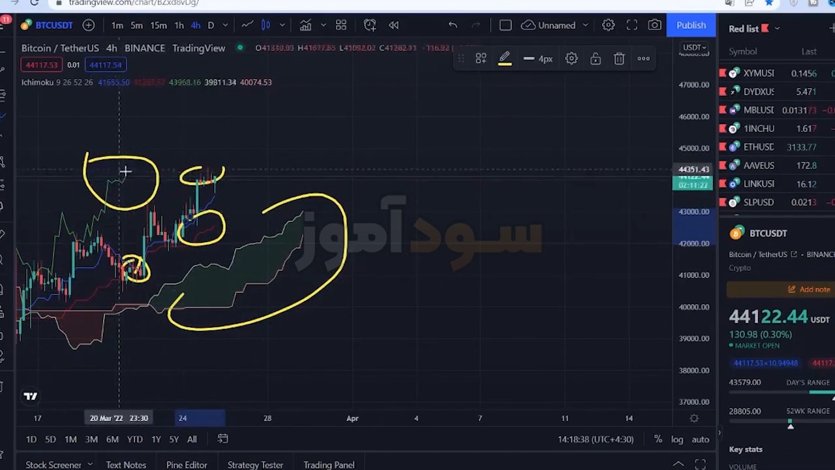Viewport: 835px width, 470px height.
Task: Delete the selected drawing with trash icon
Action: pyautogui.click(x=619, y=59)
